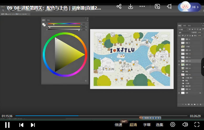Enable picture-in-picture mini window mode

(157, 6)
